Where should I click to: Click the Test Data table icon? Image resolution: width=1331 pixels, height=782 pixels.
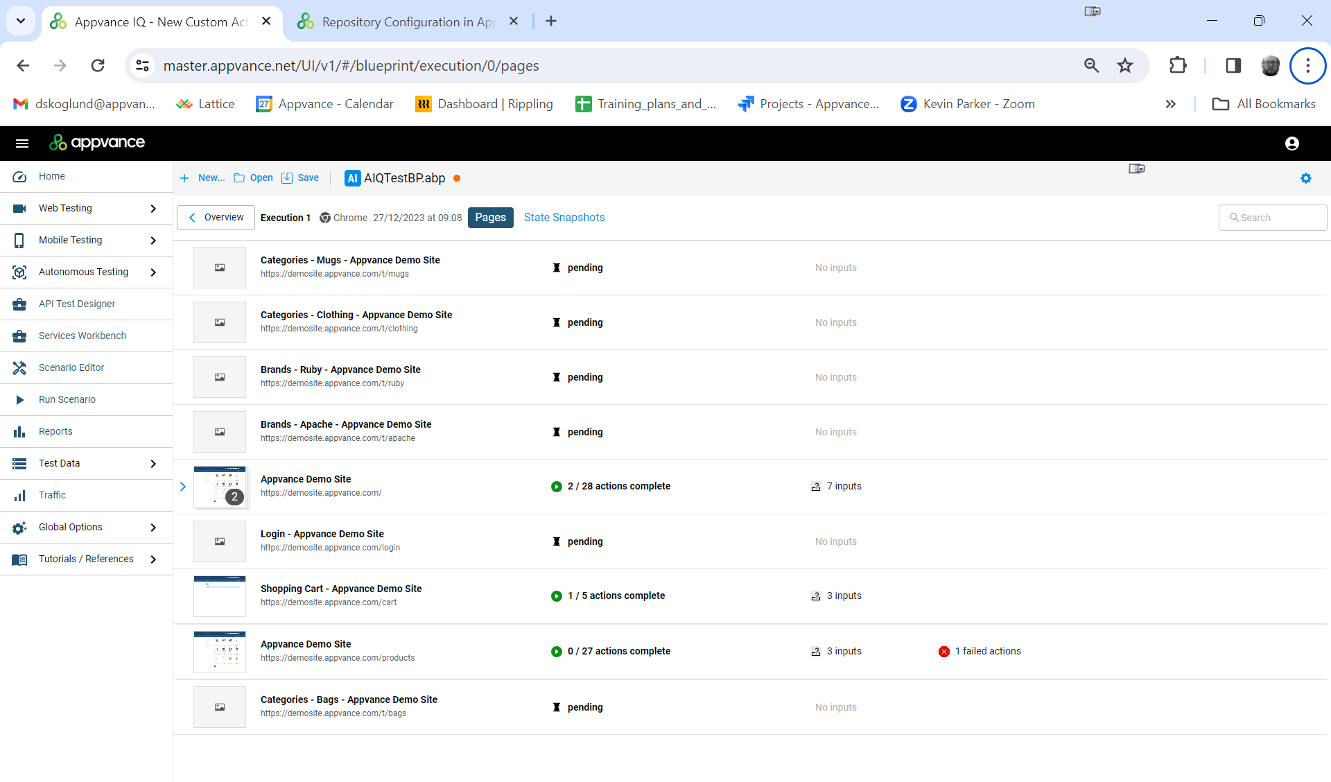pos(19,464)
